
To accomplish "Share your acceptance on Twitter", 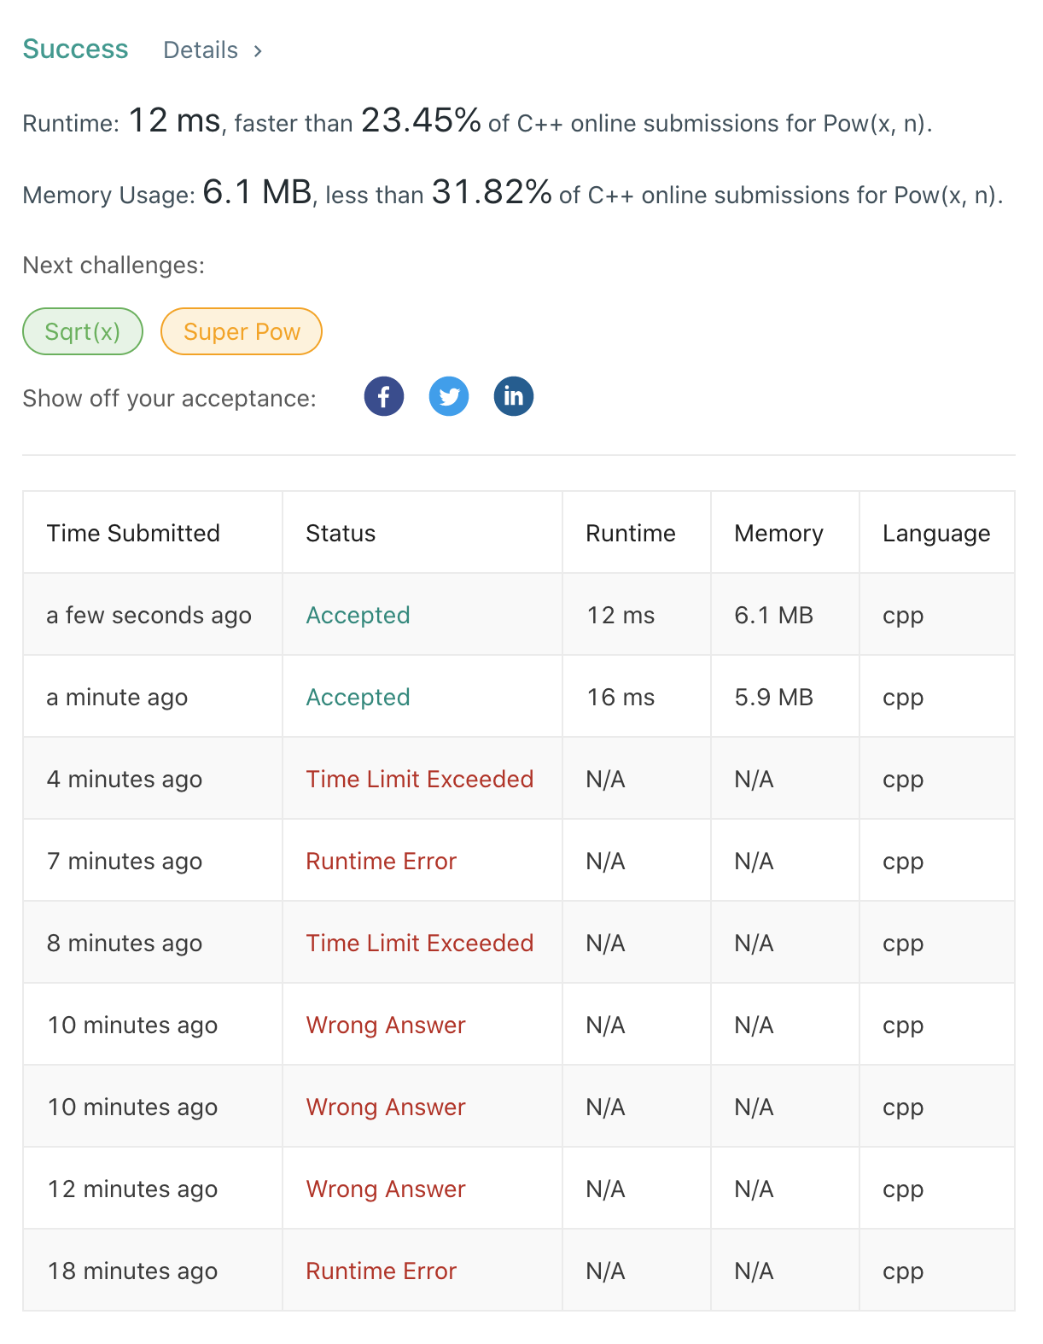I will pyautogui.click(x=449, y=396).
